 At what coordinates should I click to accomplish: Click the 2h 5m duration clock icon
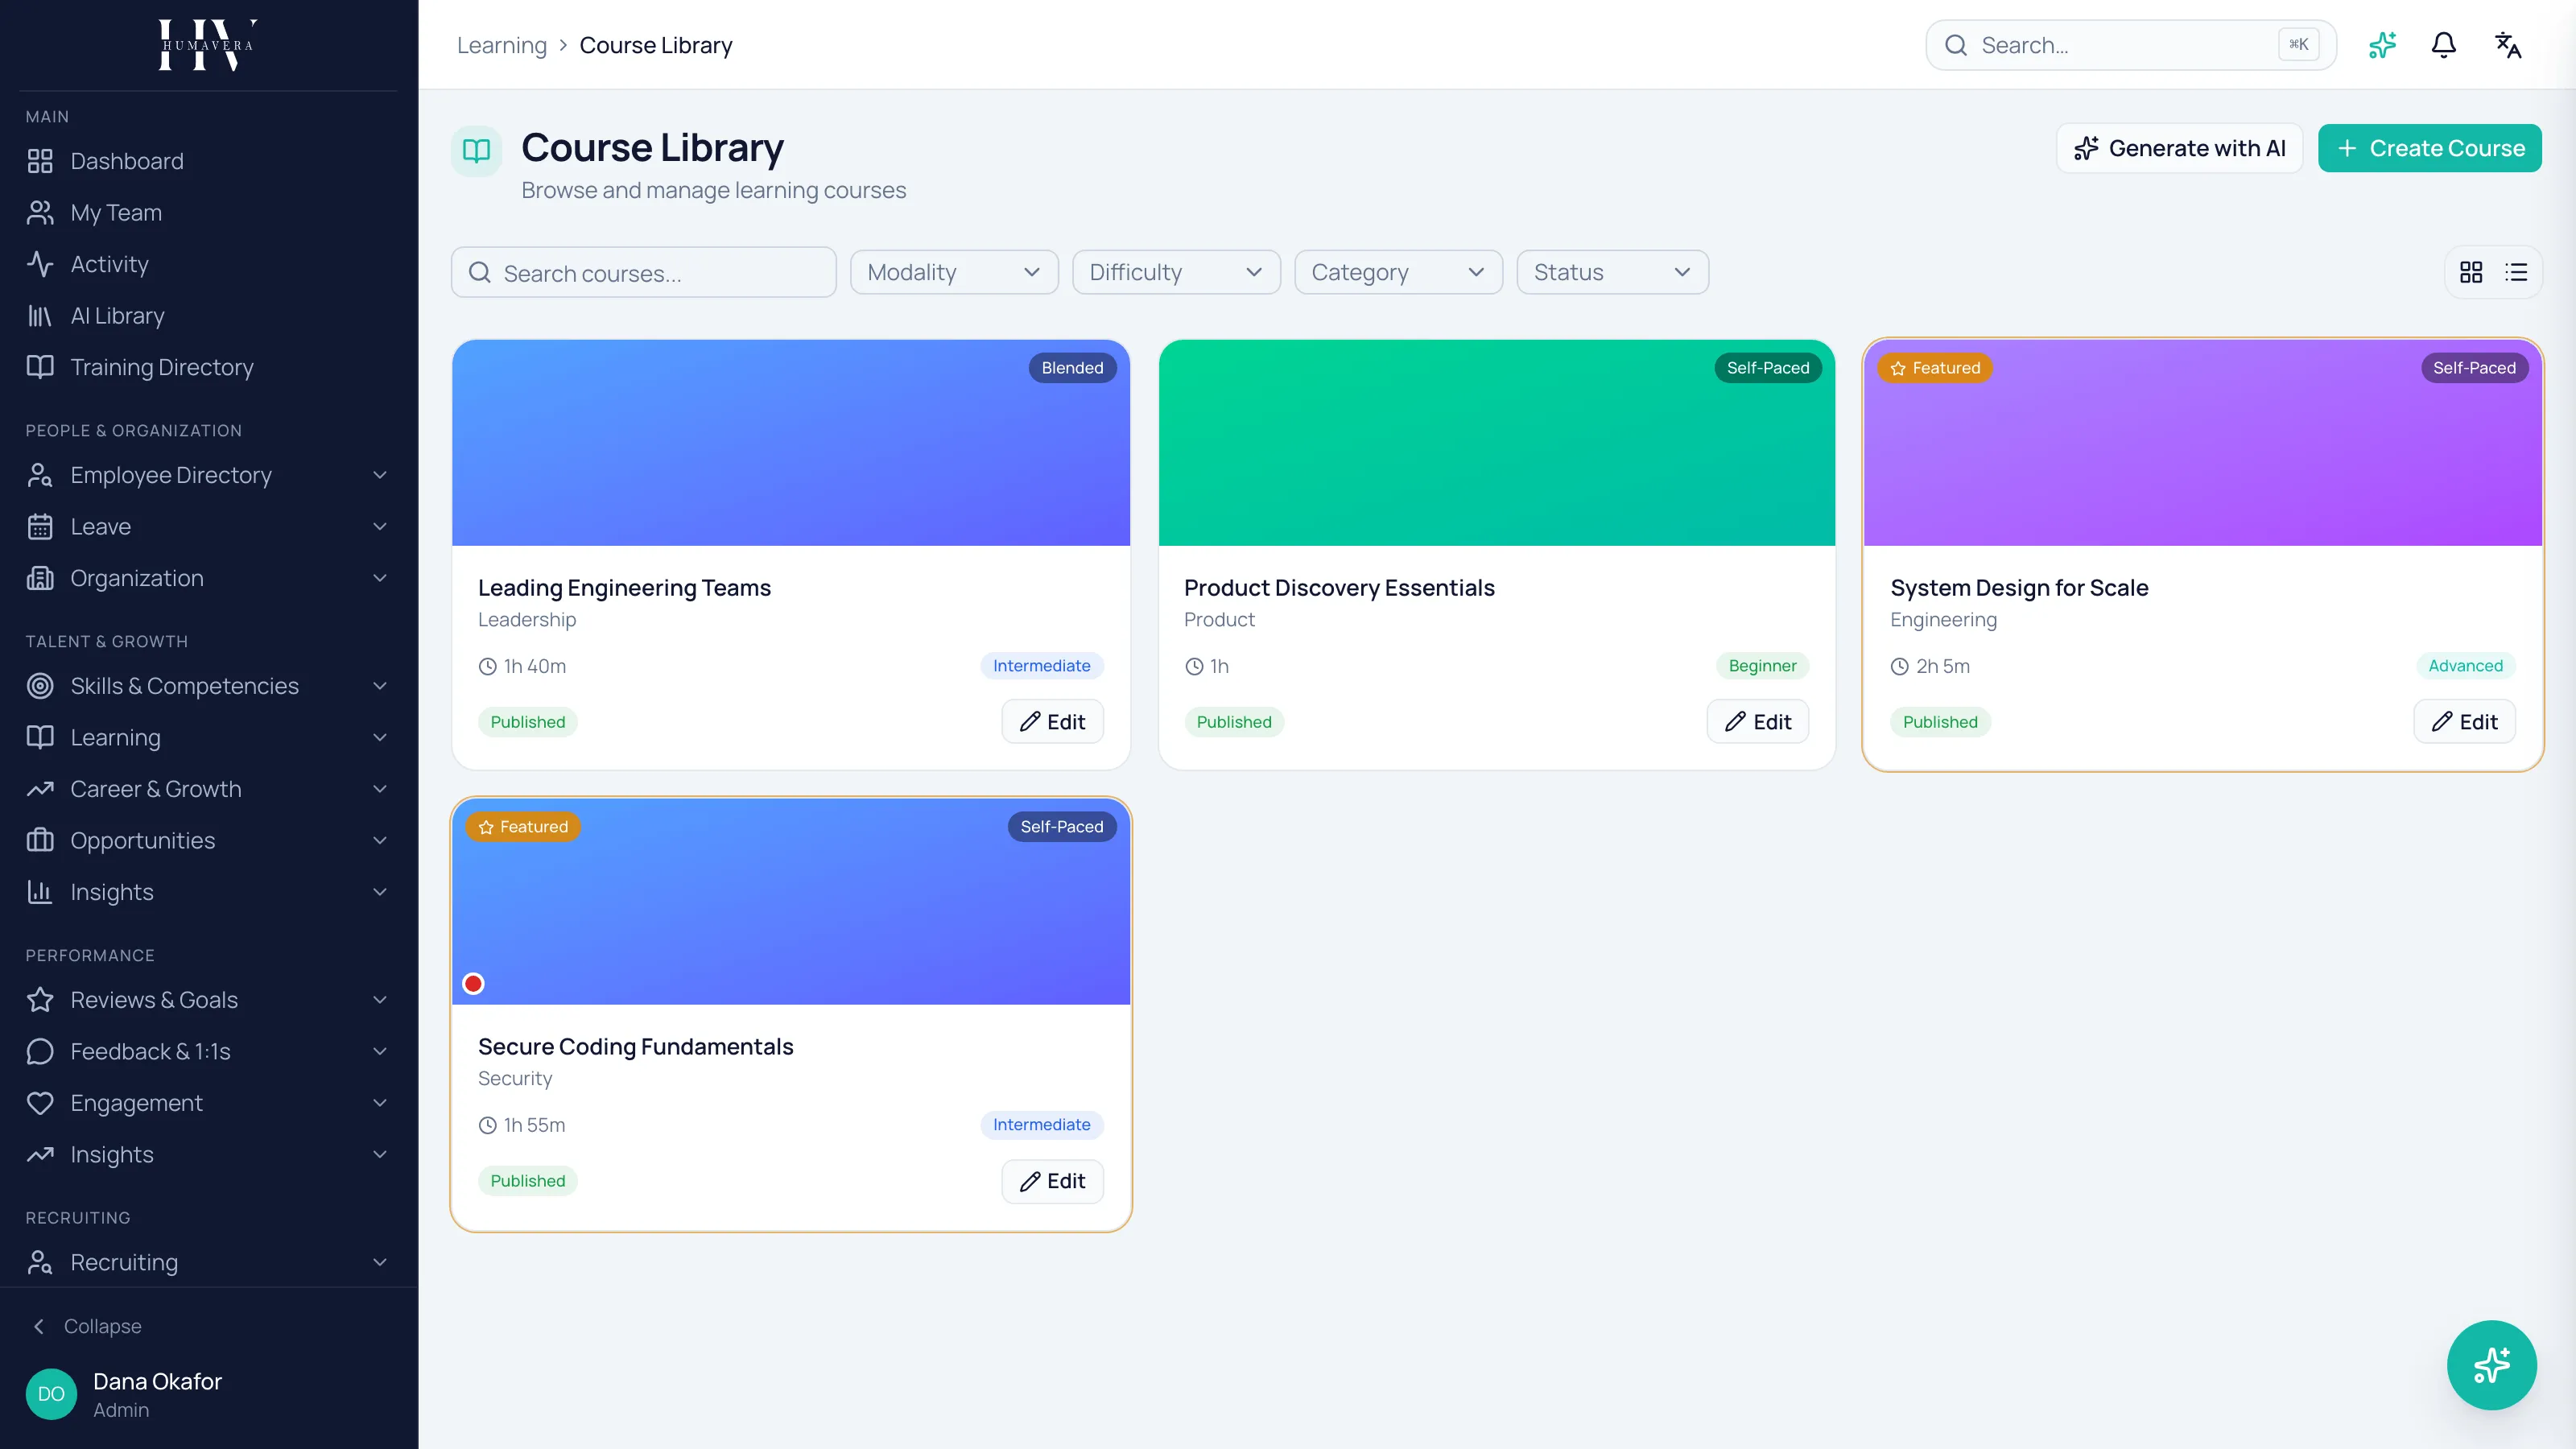[x=1899, y=666]
